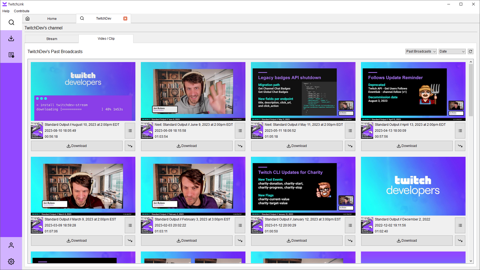This screenshot has width=480, height=270.
Task: Select the TwitchDev tab
Action: point(104,19)
